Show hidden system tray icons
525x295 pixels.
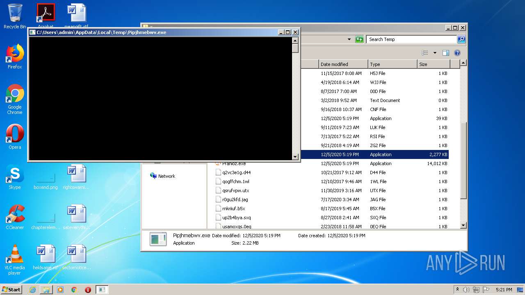pyautogui.click(x=457, y=290)
